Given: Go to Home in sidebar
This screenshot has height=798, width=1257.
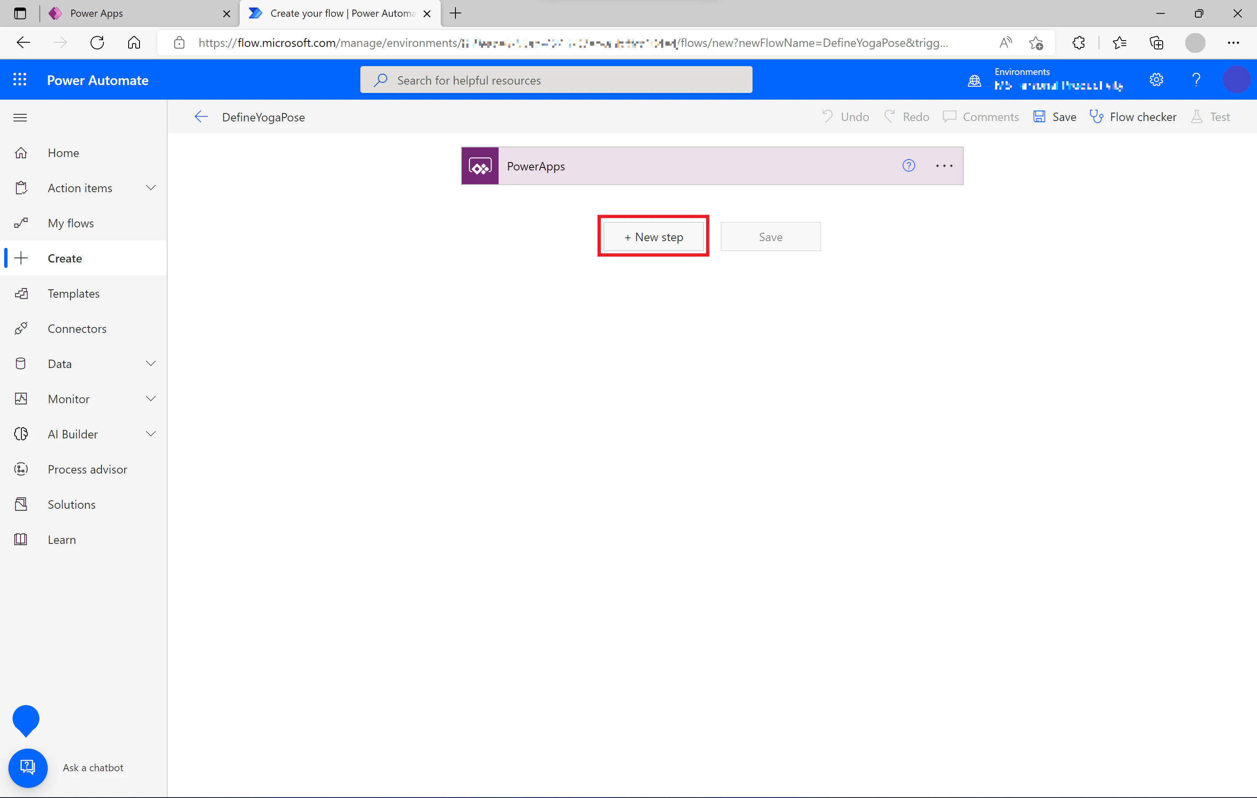Looking at the screenshot, I should click(83, 153).
